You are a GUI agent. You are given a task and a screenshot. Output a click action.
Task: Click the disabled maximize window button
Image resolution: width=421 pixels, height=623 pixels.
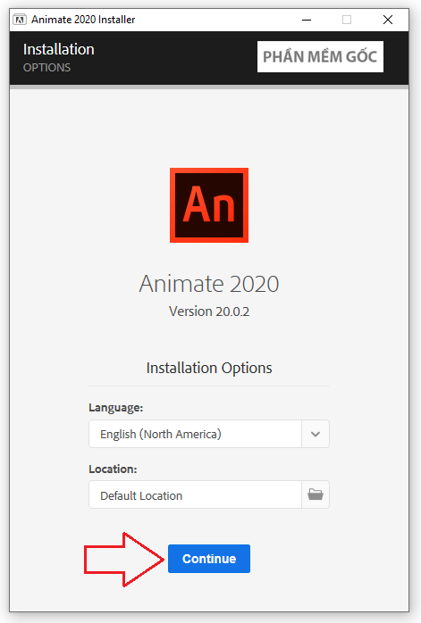coord(347,20)
